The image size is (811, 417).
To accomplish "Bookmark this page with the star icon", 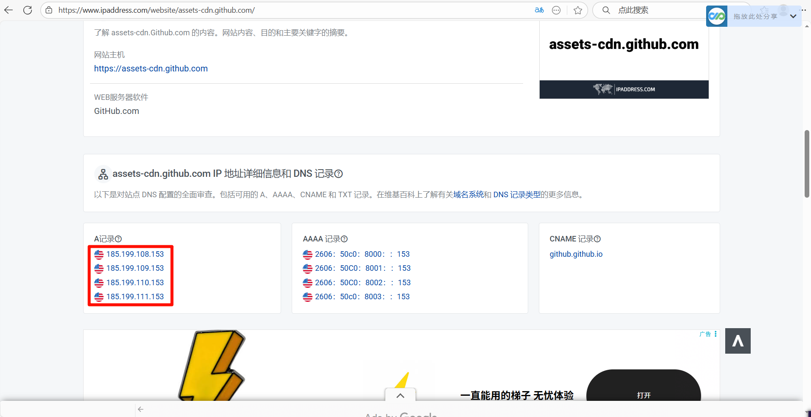I will [x=578, y=10].
